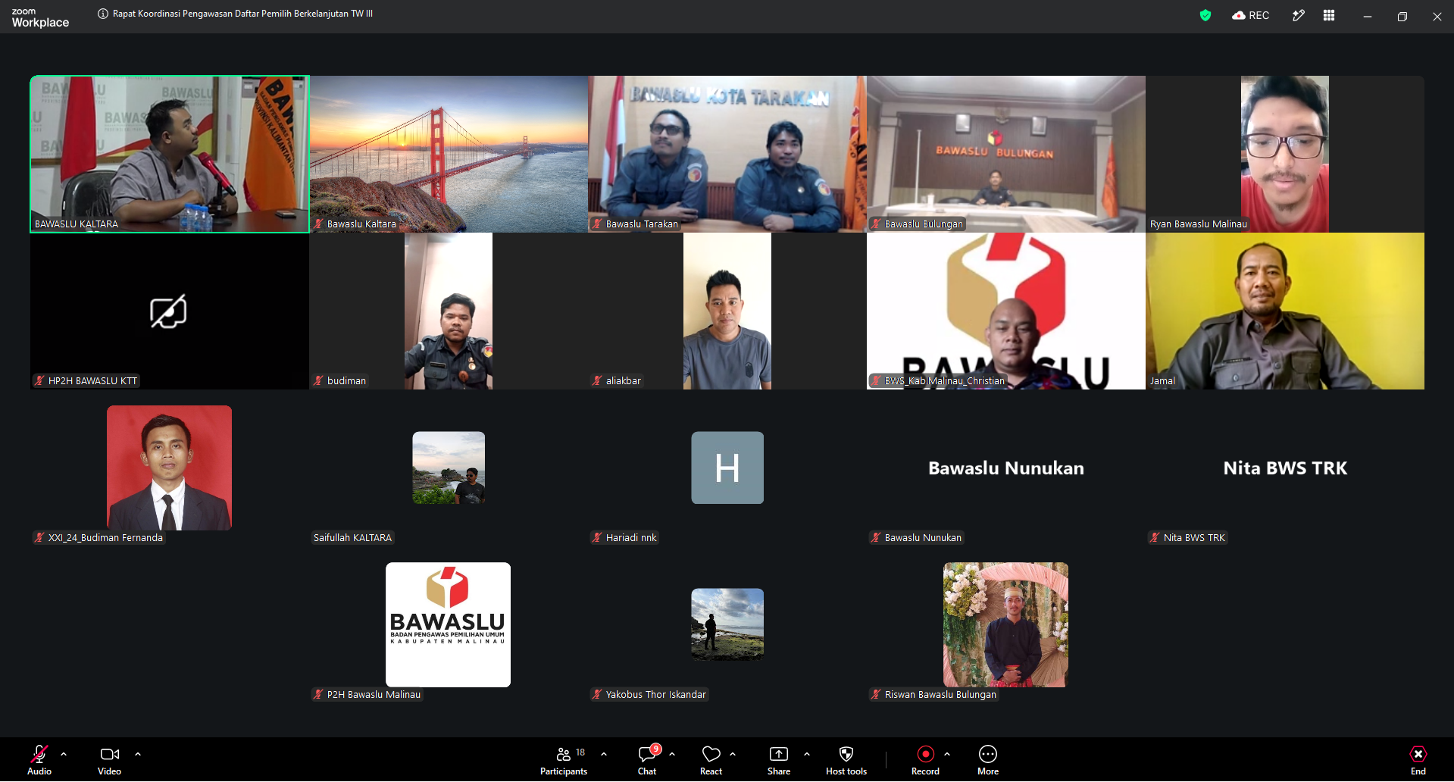The height and width of the screenshot is (782, 1454).
Task: Open the React emoji menu
Action: tap(711, 761)
